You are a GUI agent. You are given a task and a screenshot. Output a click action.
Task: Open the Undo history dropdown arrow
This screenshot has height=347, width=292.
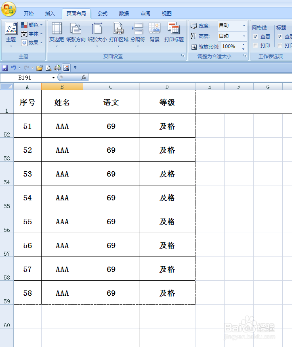coord(19,68)
